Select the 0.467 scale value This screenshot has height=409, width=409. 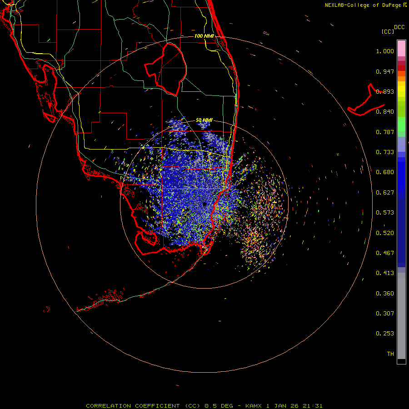(385, 253)
